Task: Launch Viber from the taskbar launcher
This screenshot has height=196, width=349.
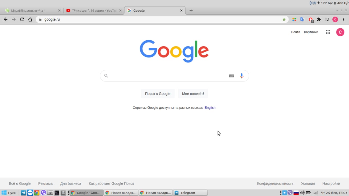Action: (x=43, y=193)
